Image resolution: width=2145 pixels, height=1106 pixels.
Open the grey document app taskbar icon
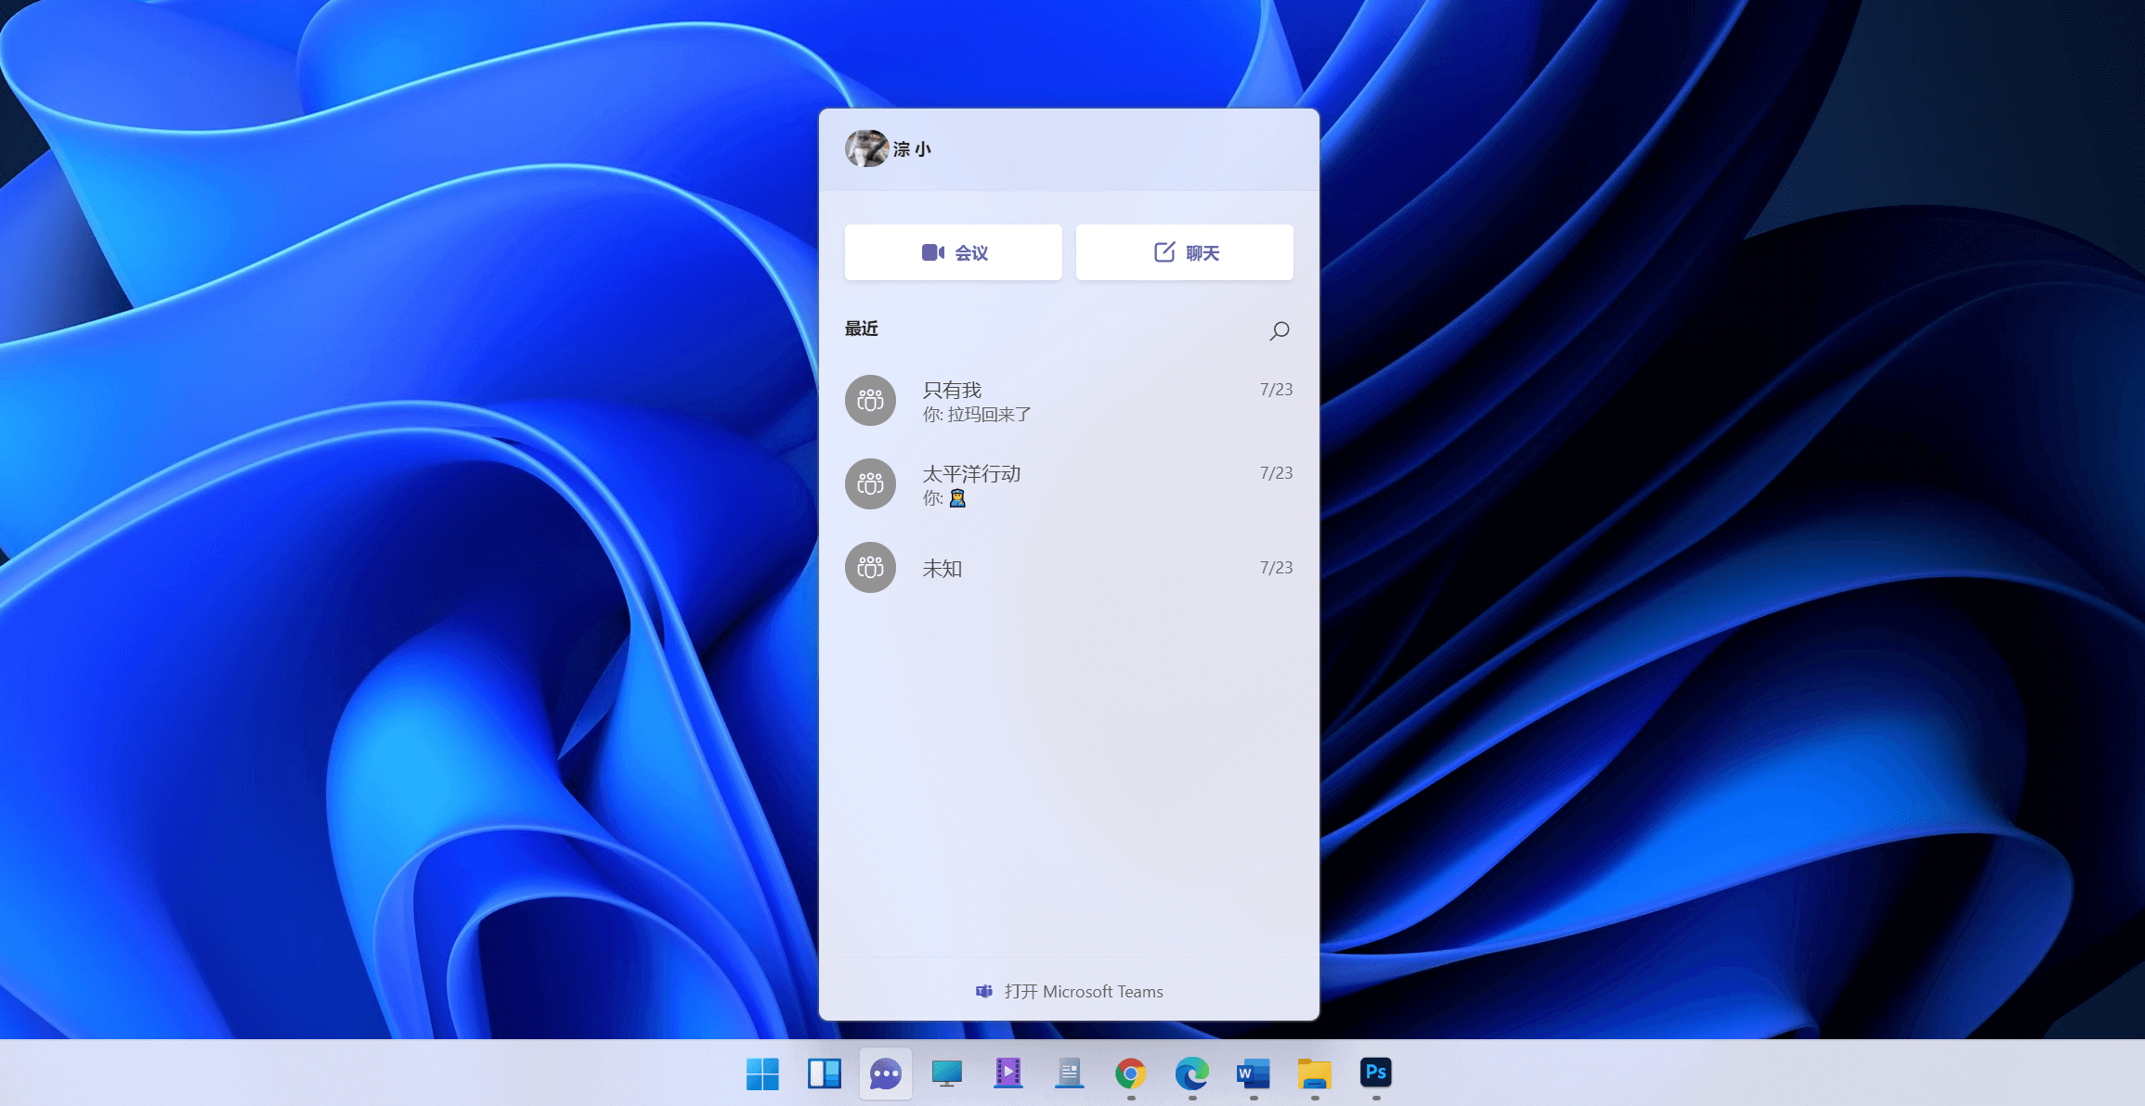1069,1074
